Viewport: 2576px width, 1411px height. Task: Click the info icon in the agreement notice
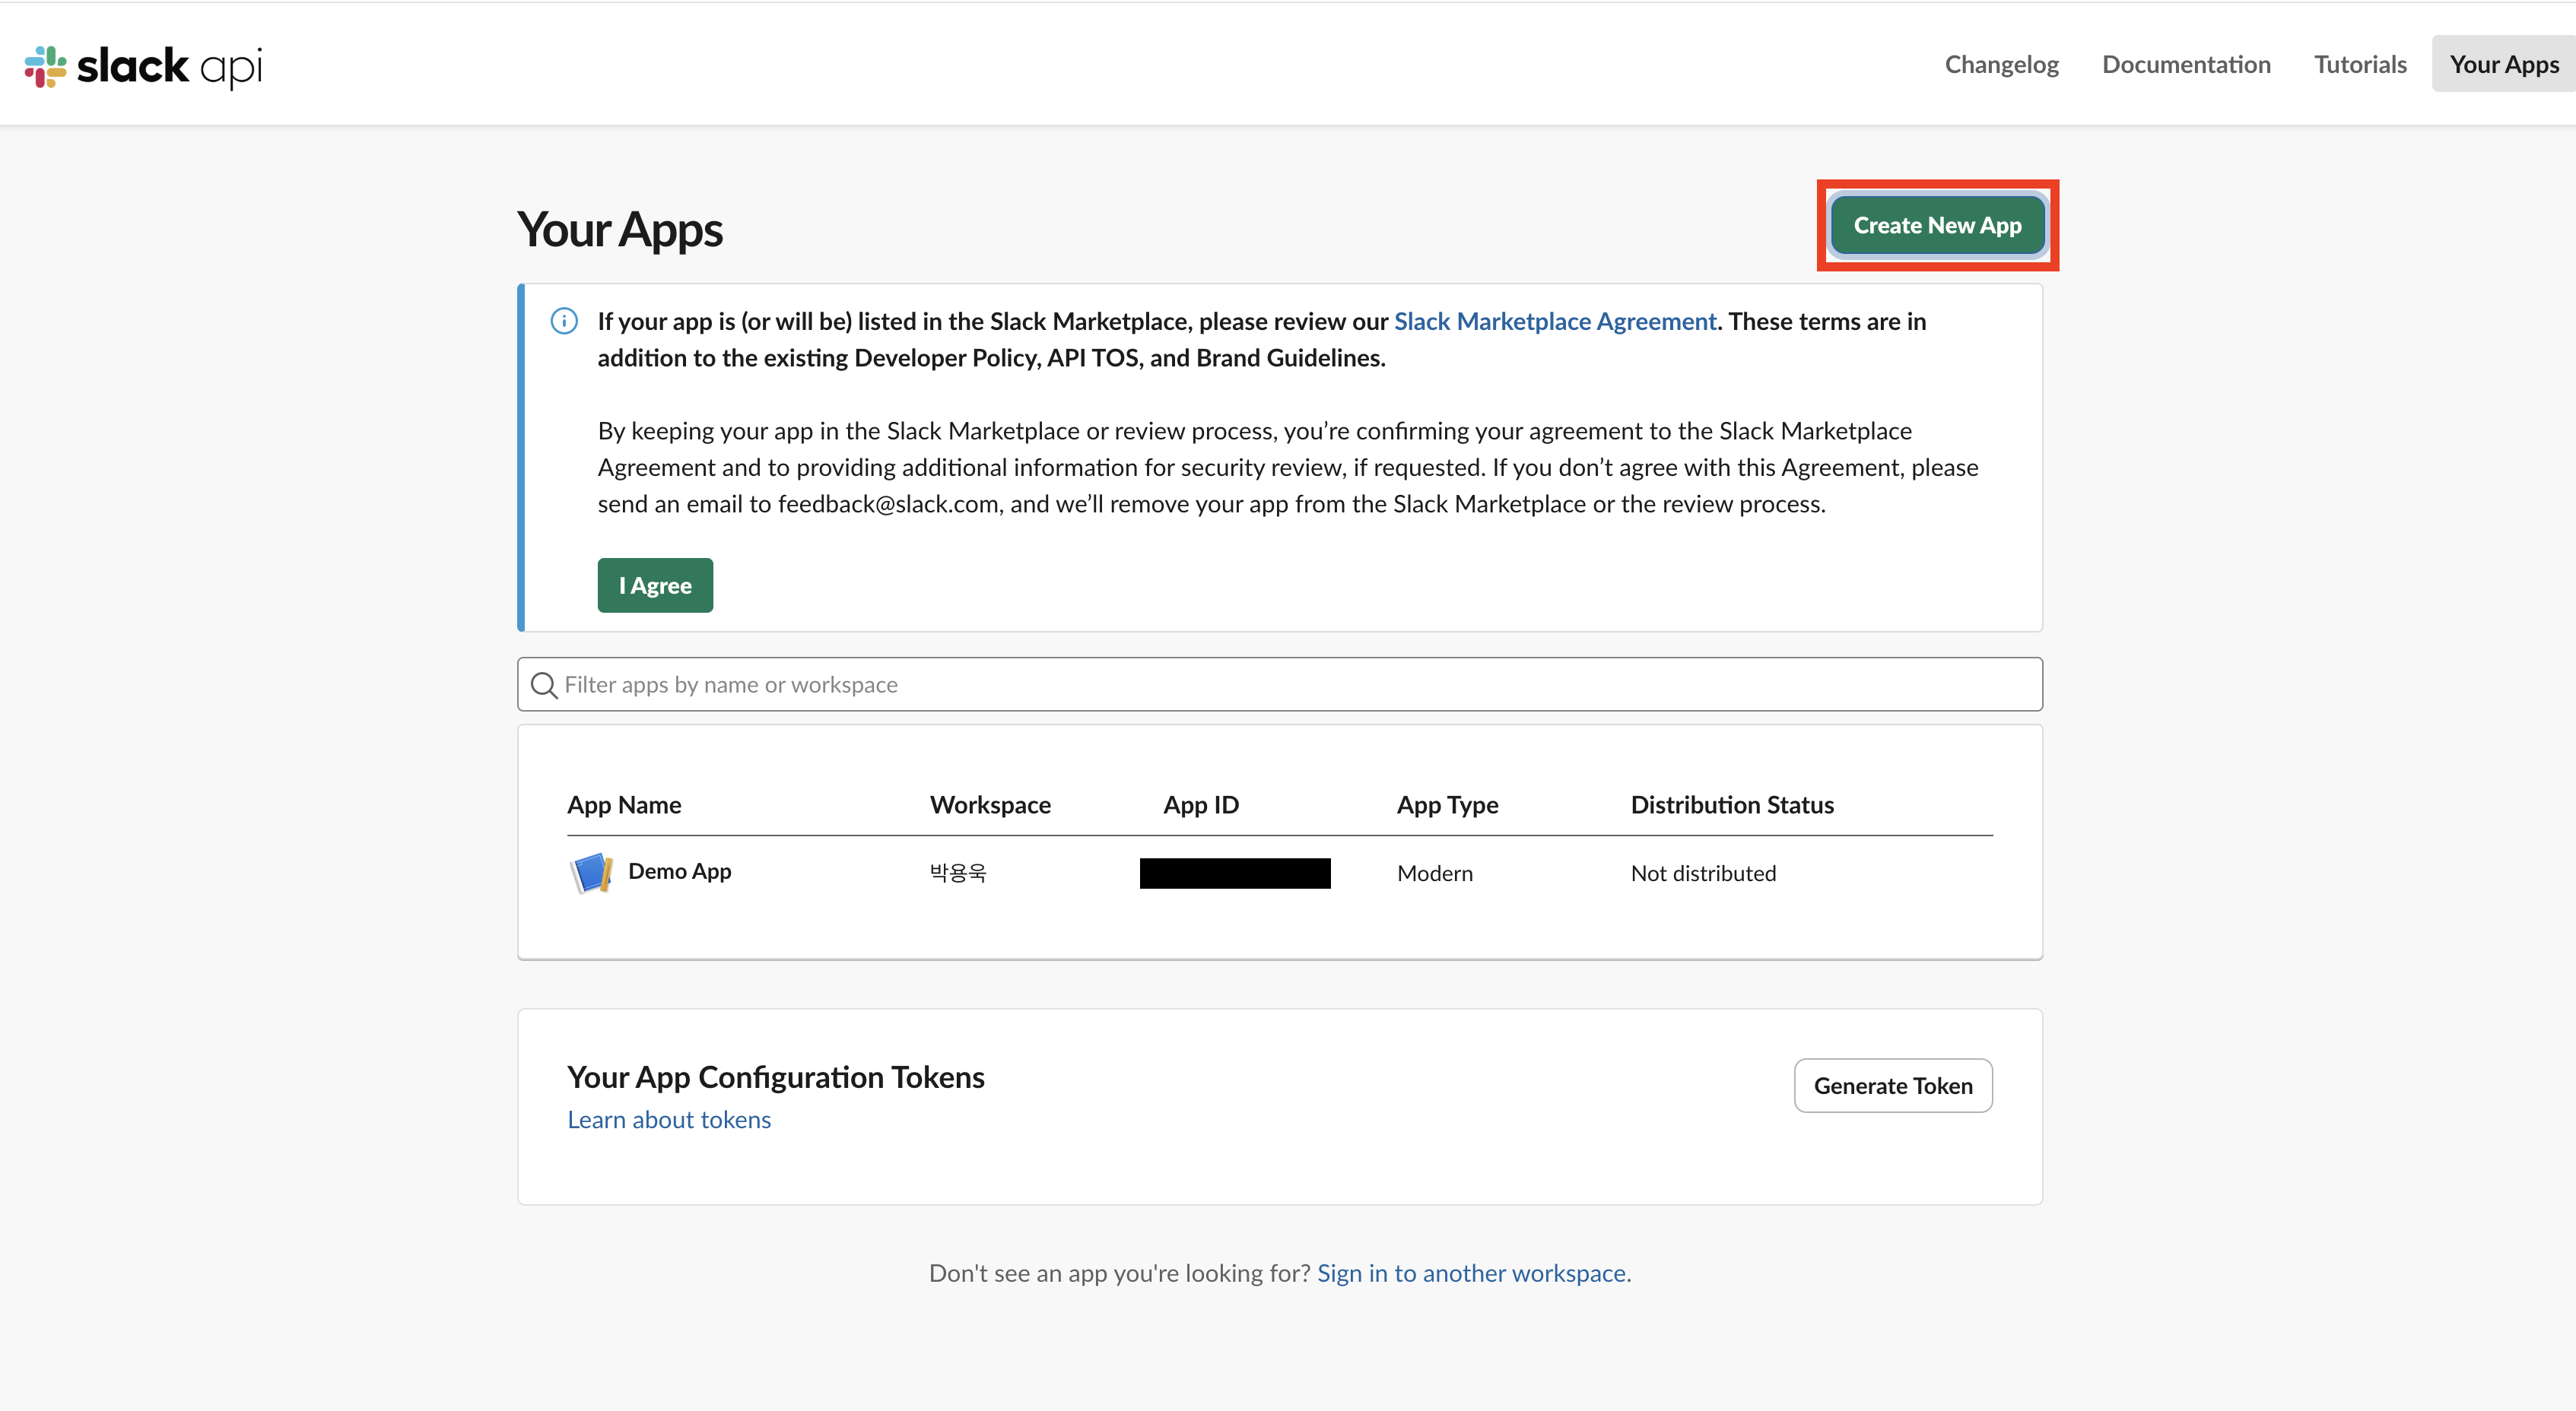click(564, 321)
